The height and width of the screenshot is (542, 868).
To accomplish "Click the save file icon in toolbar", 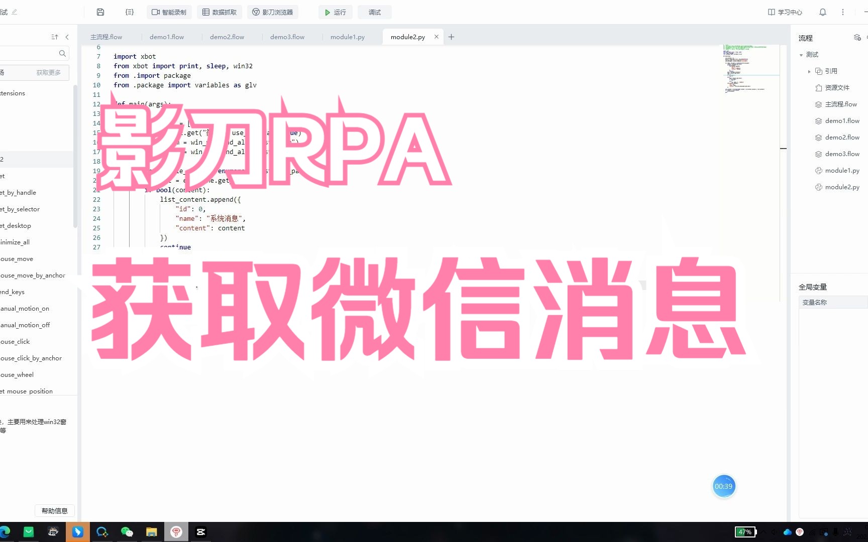I will click(100, 12).
